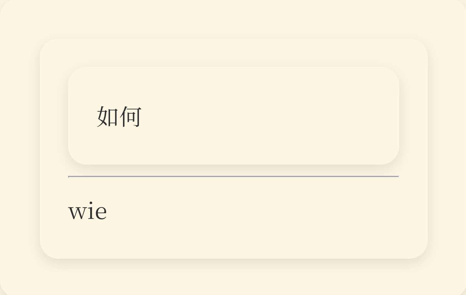Click the character 如 on the card
466x295 pixels.
click(108, 116)
